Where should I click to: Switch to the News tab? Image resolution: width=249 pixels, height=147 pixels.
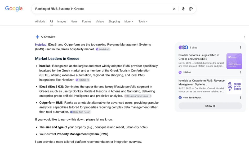74,21
